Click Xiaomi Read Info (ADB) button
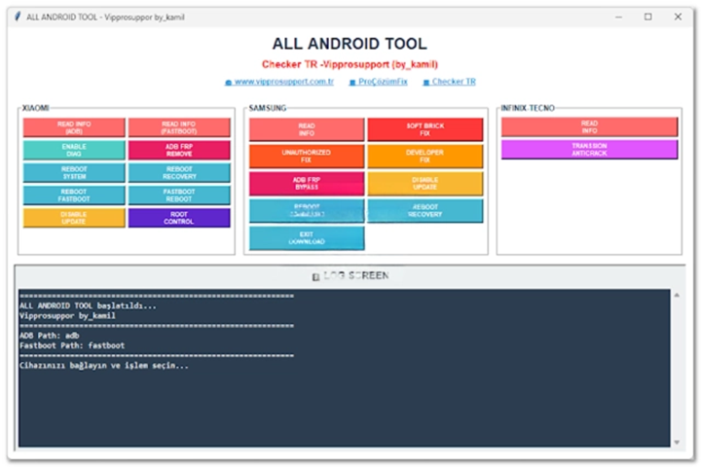The width and height of the screenshot is (701, 467). pos(74,127)
